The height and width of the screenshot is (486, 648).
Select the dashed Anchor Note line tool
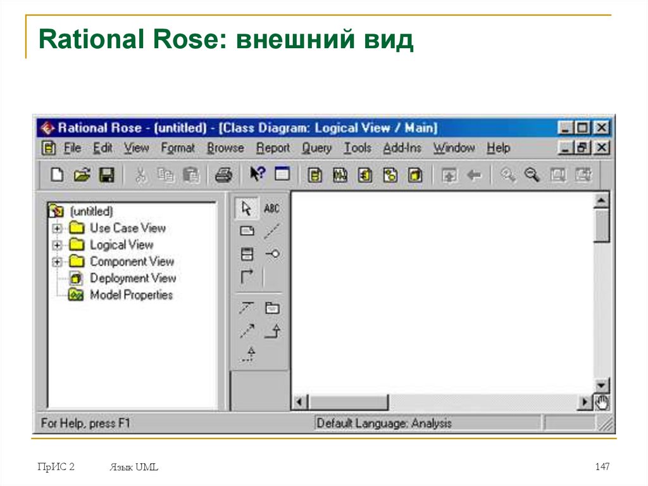pyautogui.click(x=272, y=231)
